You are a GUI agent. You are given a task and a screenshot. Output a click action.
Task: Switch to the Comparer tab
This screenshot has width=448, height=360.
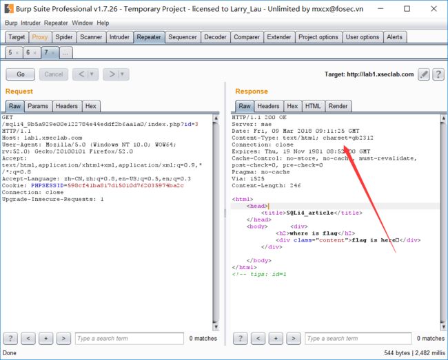pyautogui.click(x=247, y=37)
